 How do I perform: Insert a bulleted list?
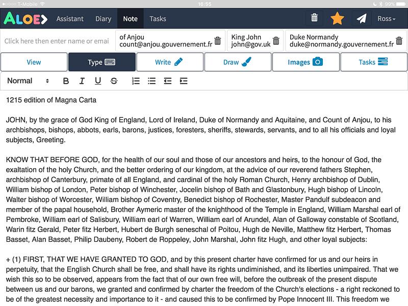(151, 81)
